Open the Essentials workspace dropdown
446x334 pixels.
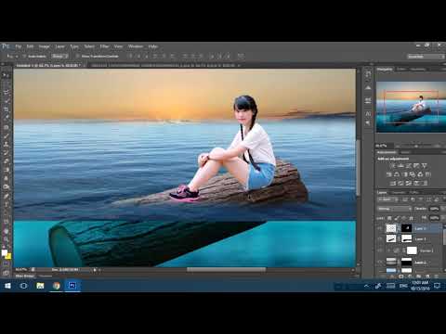pyautogui.click(x=426, y=57)
